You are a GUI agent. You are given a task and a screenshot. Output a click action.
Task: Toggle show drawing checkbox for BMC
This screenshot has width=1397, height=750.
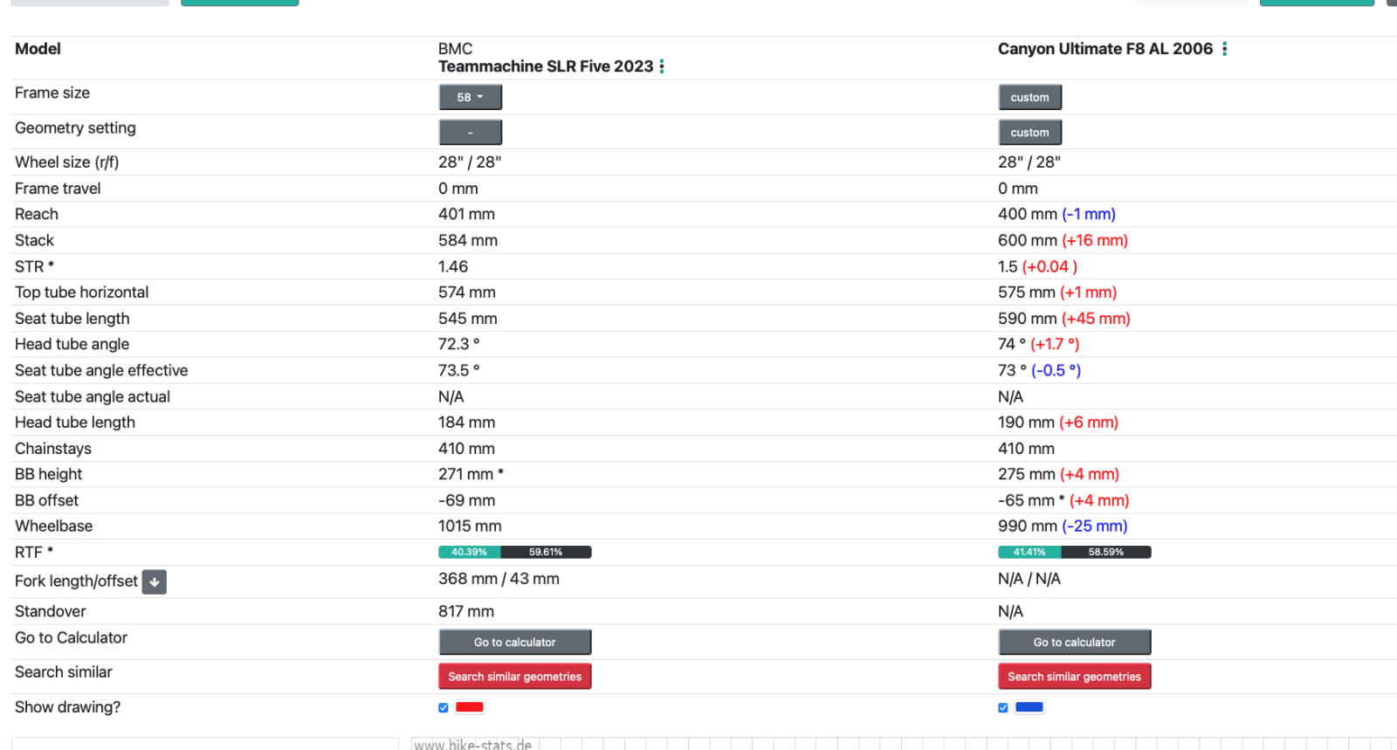click(444, 708)
